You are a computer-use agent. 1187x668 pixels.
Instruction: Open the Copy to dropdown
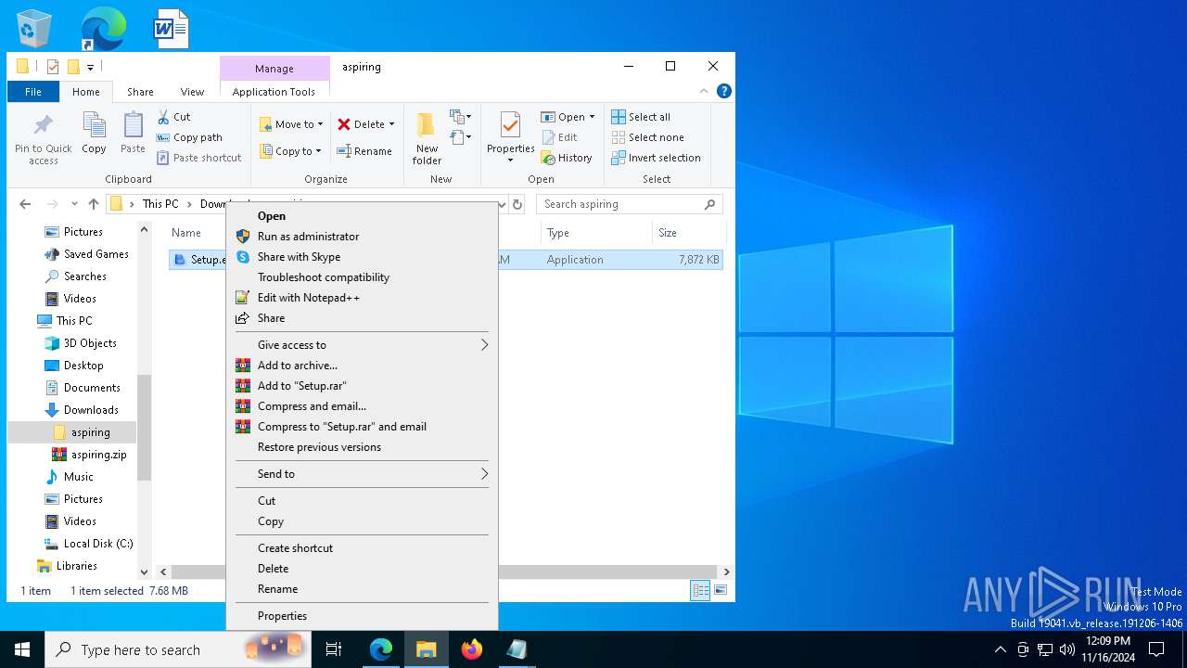pos(290,151)
